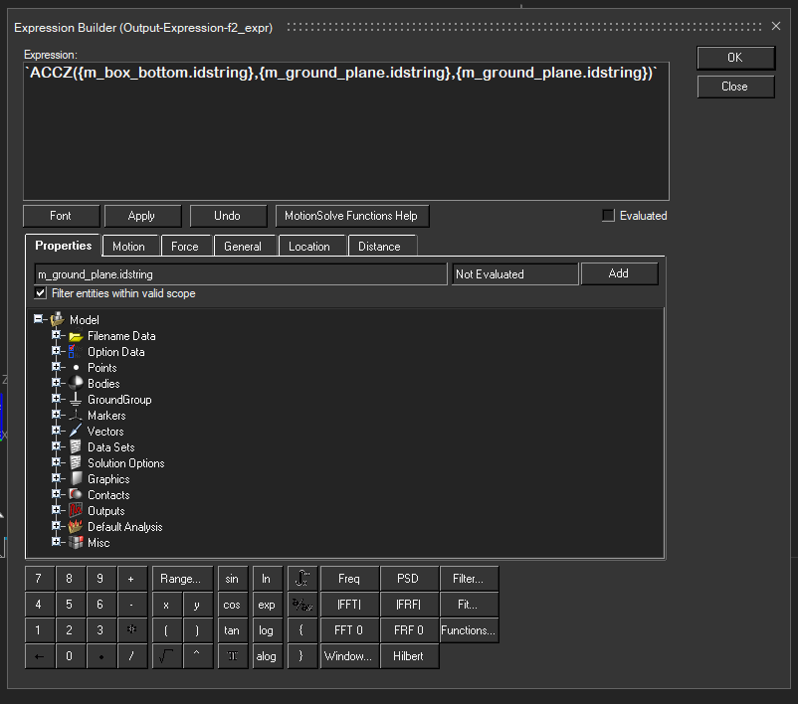Collapse the Model tree node
This screenshot has width=798, height=704.
pyautogui.click(x=38, y=319)
